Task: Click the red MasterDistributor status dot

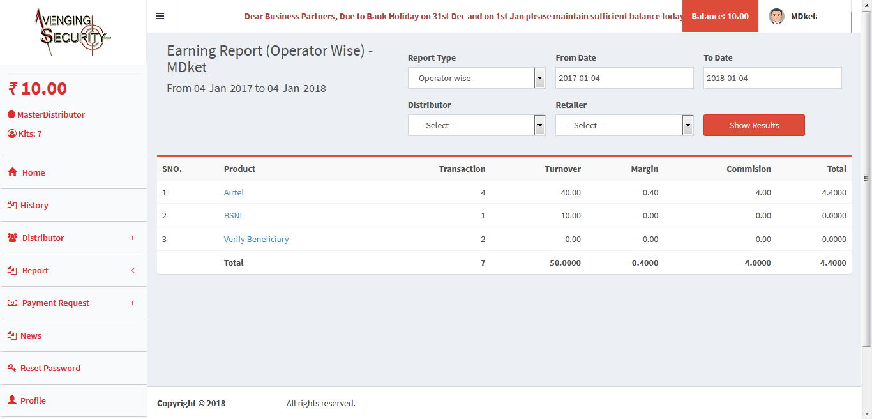Action: click(11, 114)
